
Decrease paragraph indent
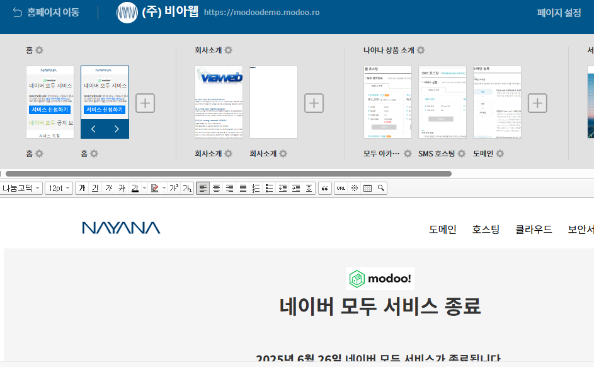283,188
